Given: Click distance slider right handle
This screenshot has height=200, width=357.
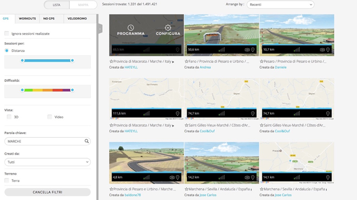Looking at the screenshot, I should pyautogui.click(x=72, y=61).
